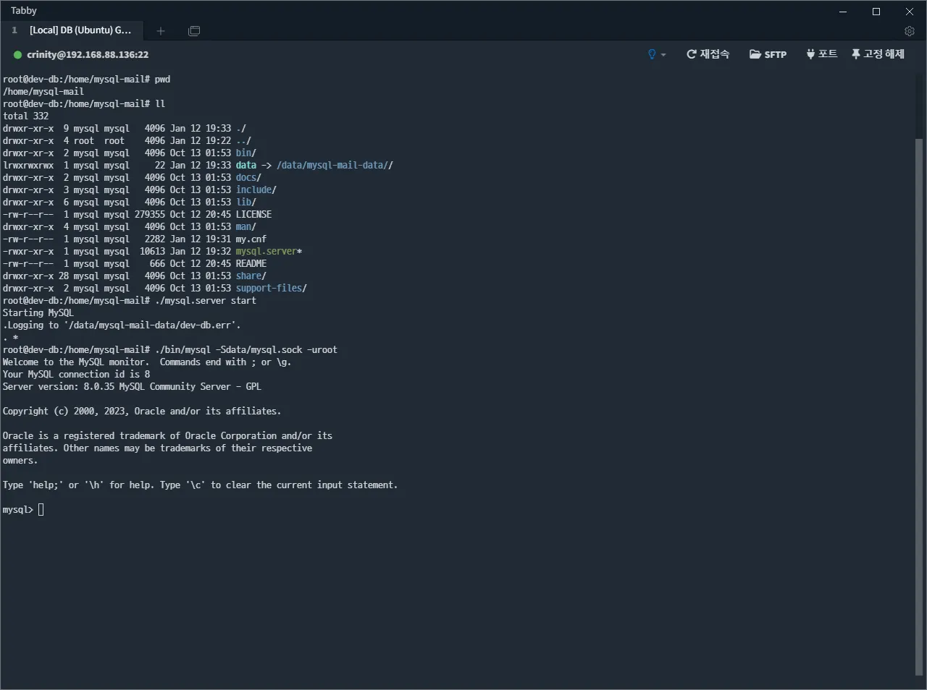Screen dimensions: 927x690
Task: Click the lib/ directory entry
Action: click(x=246, y=203)
